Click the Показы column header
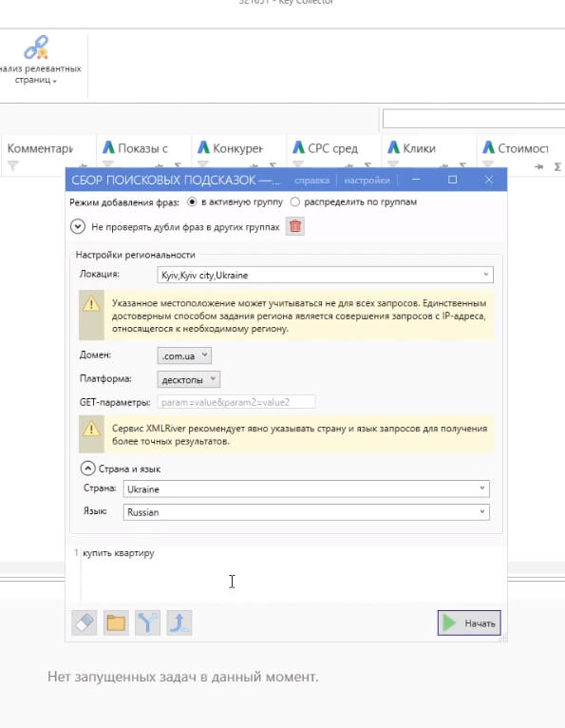Image resolution: width=565 pixels, height=728 pixels. (x=143, y=148)
